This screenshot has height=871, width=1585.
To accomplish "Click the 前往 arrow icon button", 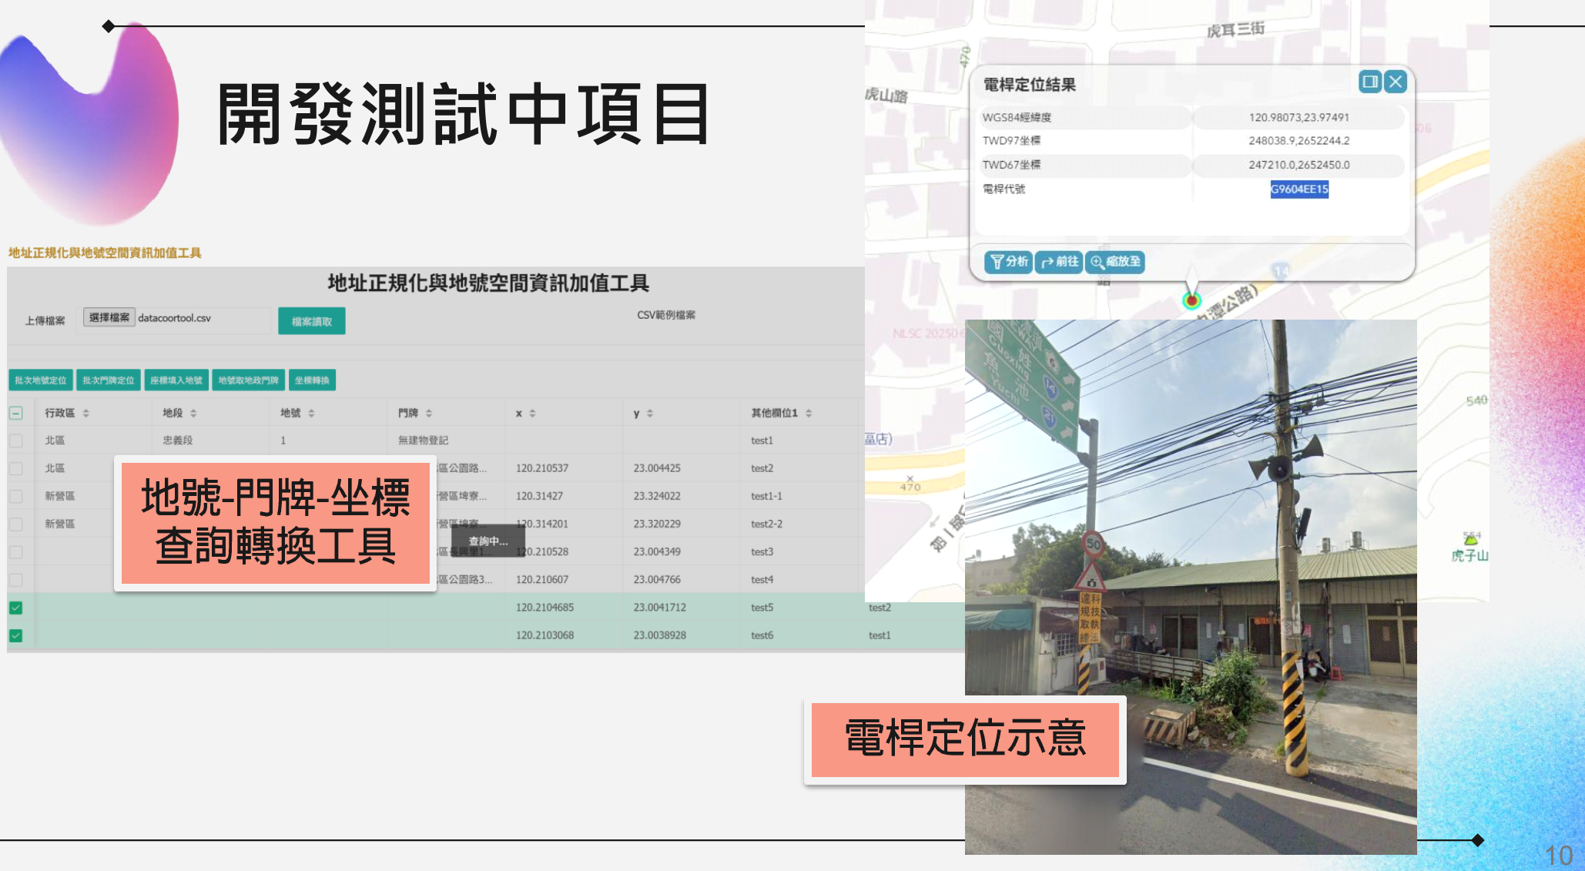I will [x=1059, y=262].
